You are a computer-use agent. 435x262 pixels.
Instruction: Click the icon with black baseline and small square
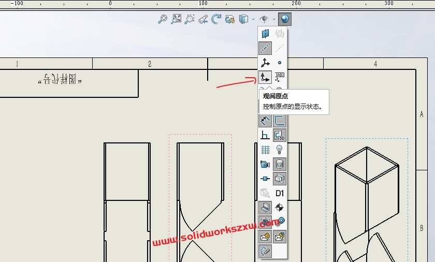(x=265, y=135)
